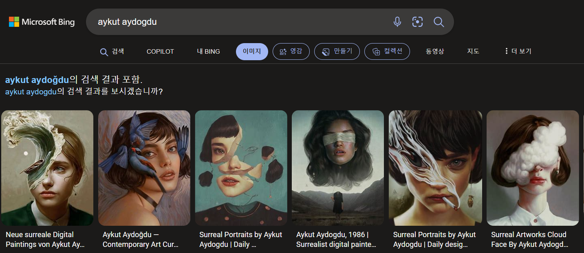Screen dimensions: 584x253
Task: Open the smoking girl portrait thumbnail
Action: 435,168
